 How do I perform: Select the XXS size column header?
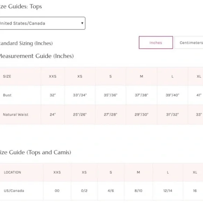pos(52,76)
